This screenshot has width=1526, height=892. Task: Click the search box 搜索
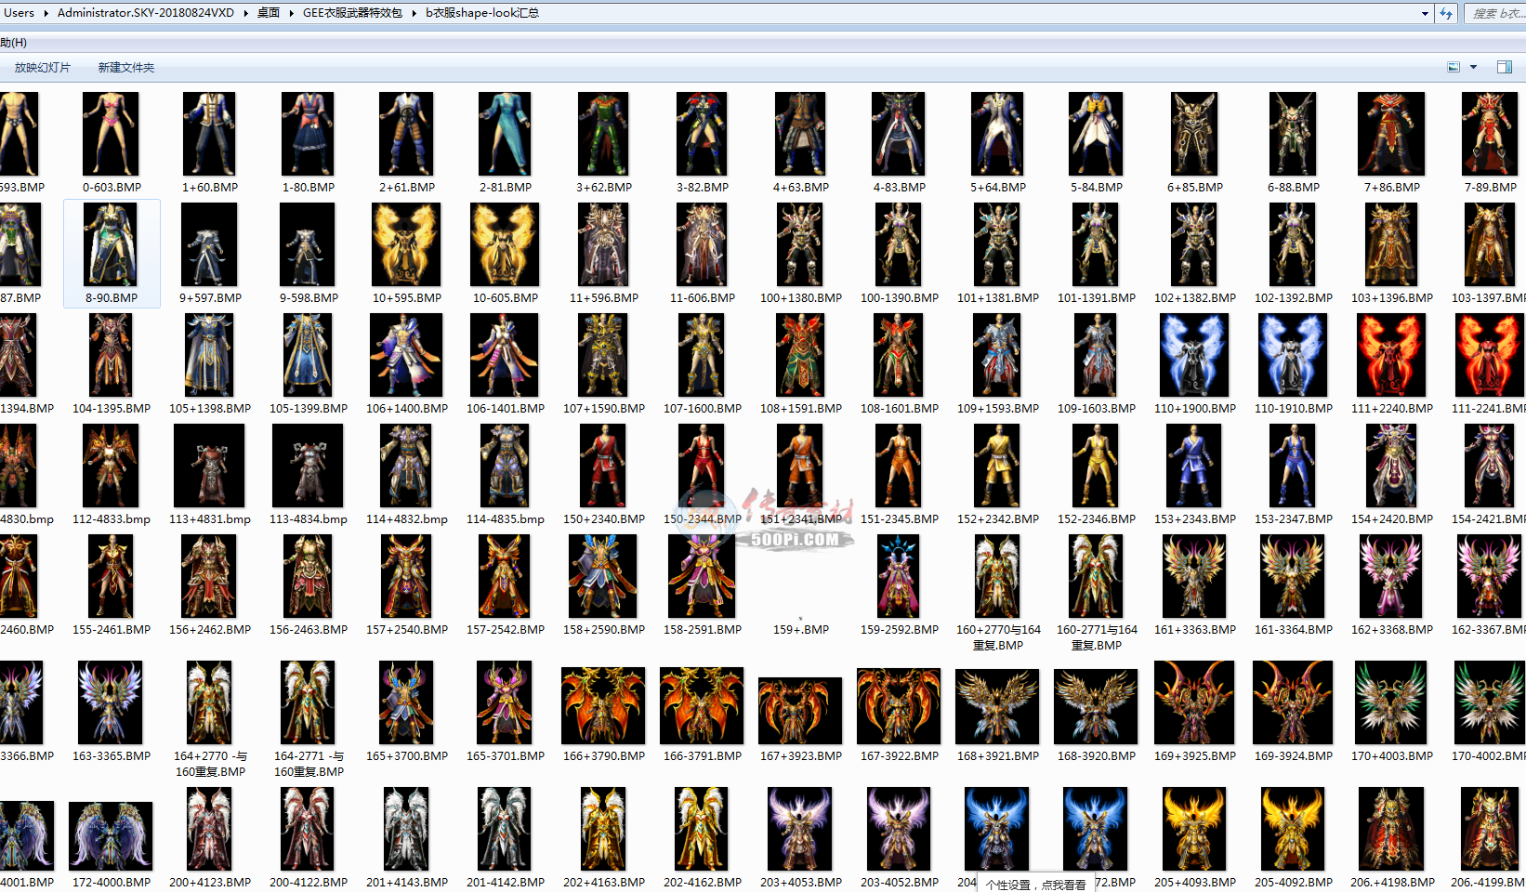click(1494, 13)
